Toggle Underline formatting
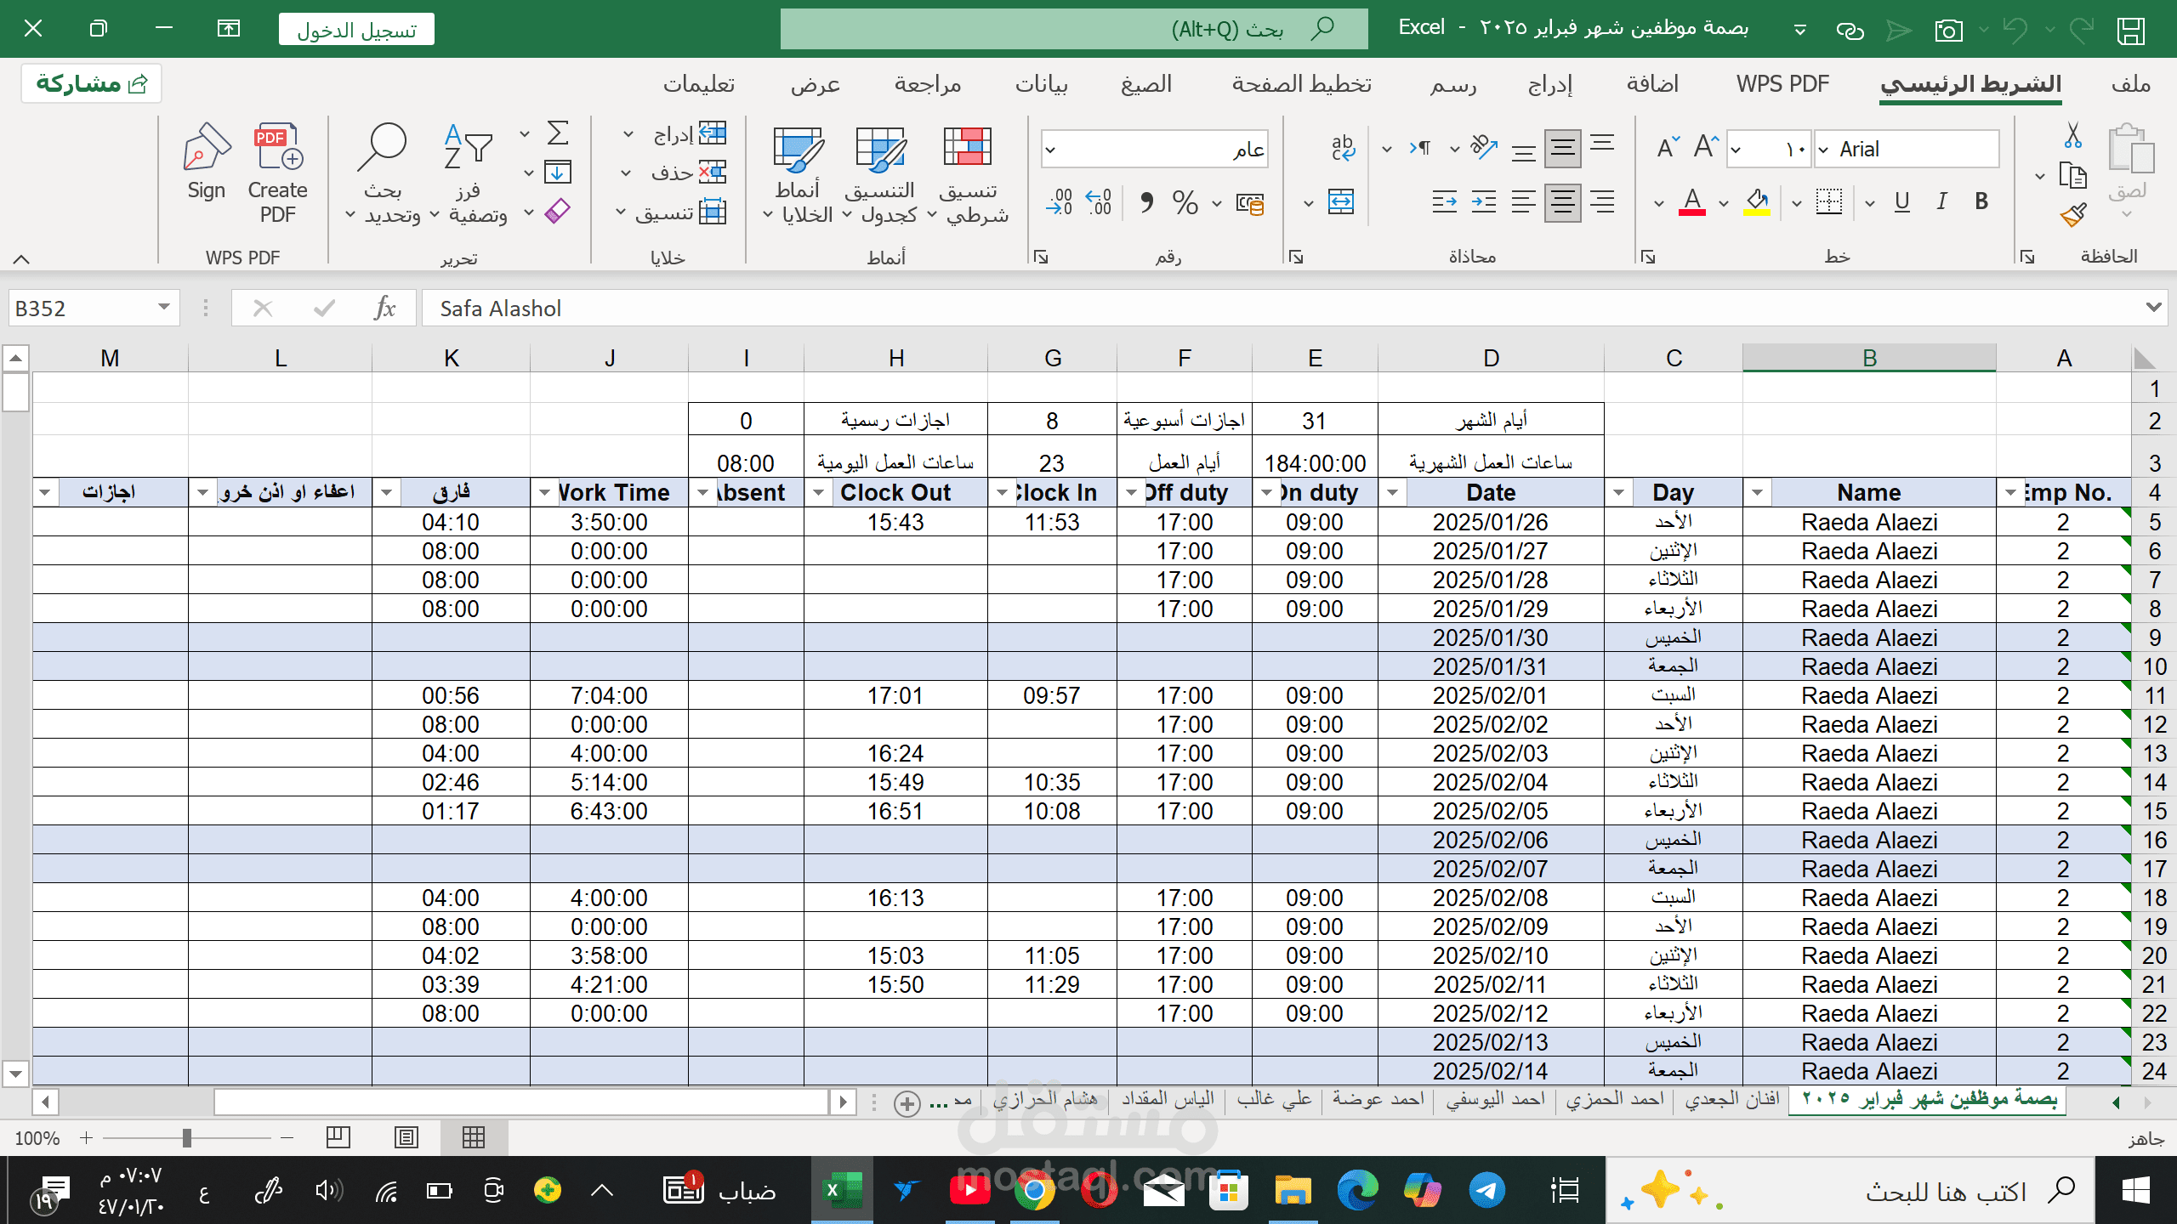 [1902, 202]
